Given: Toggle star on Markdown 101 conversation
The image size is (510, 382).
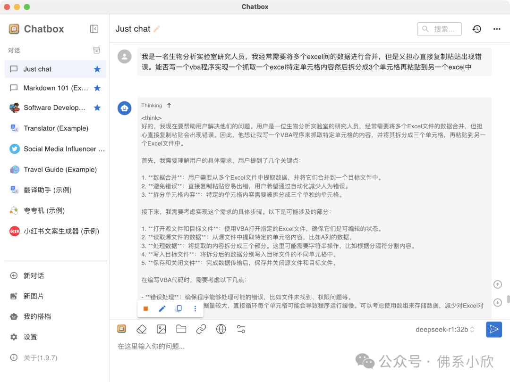Looking at the screenshot, I should 97,88.
